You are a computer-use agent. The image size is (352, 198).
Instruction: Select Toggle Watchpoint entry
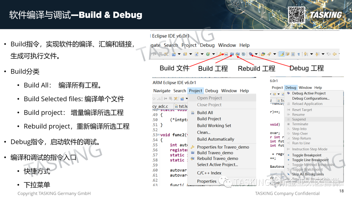[307, 170]
